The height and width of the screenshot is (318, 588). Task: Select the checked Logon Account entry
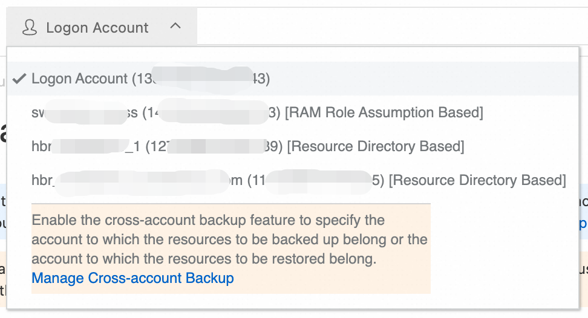tap(79, 79)
